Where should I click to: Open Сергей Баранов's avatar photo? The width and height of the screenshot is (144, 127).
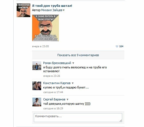37,102
